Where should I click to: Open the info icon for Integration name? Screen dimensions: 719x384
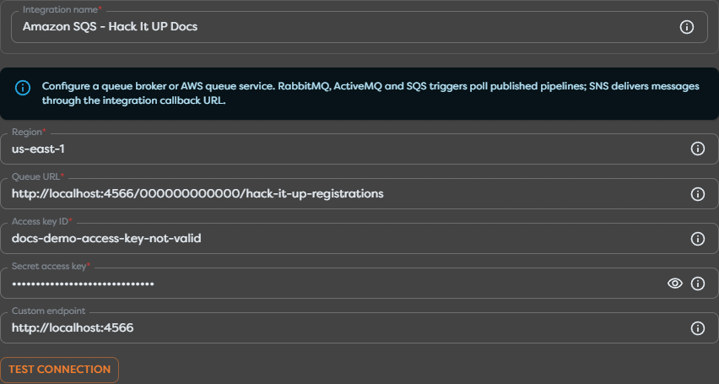pyautogui.click(x=686, y=27)
